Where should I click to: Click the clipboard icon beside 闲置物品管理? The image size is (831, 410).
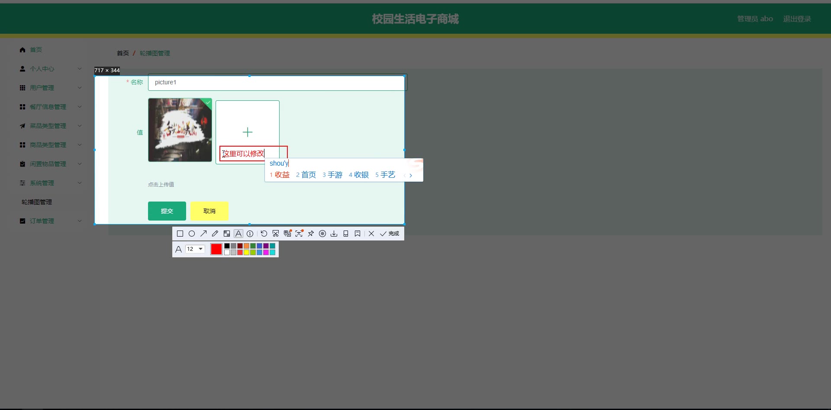click(x=23, y=164)
